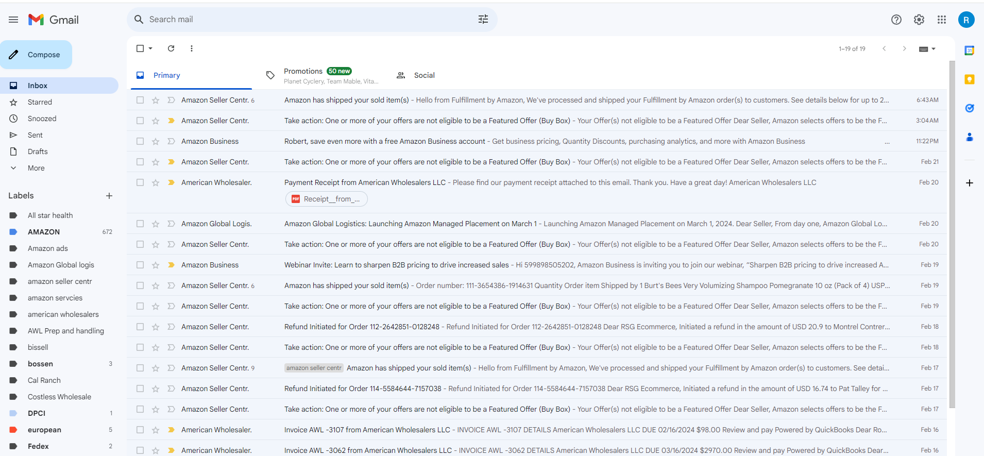Switch to Promotions tab
Screen dimensions: 984x456
point(323,75)
